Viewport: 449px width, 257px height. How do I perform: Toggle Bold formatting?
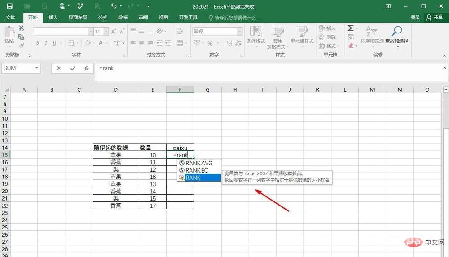tap(37, 43)
